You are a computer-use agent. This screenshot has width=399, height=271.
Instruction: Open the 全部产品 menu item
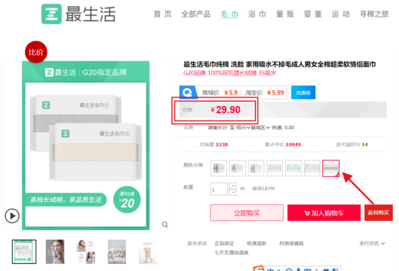pyautogui.click(x=196, y=14)
